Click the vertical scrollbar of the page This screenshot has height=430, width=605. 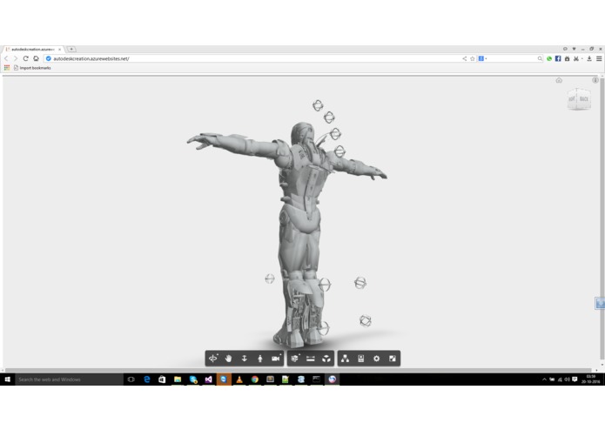pyautogui.click(x=602, y=220)
